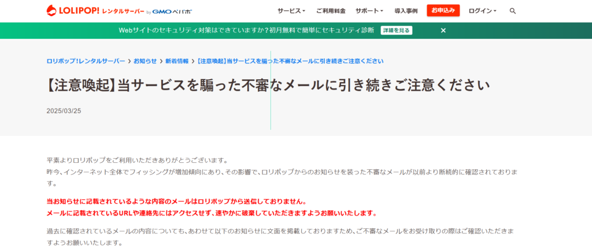Click the article headline 【注意喚起】当サービスを騙った不審なメール
Screen dimensions: 592x249
point(268,86)
